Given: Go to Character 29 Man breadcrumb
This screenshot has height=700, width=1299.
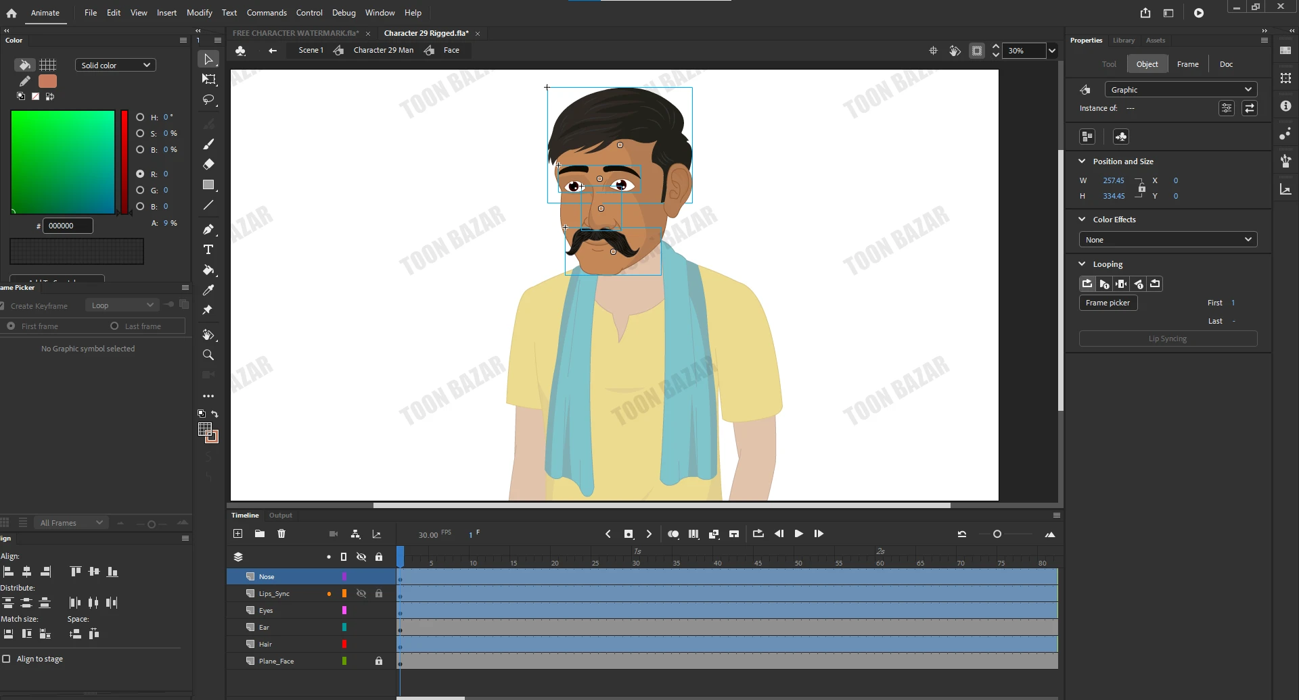Looking at the screenshot, I should pyautogui.click(x=383, y=51).
